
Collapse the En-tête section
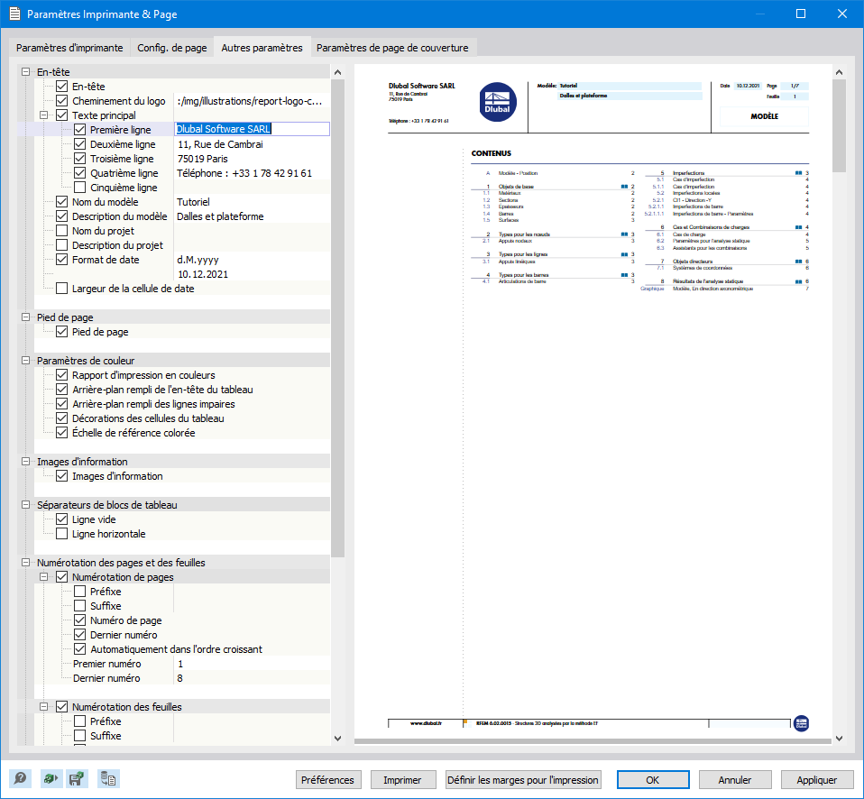click(x=25, y=71)
